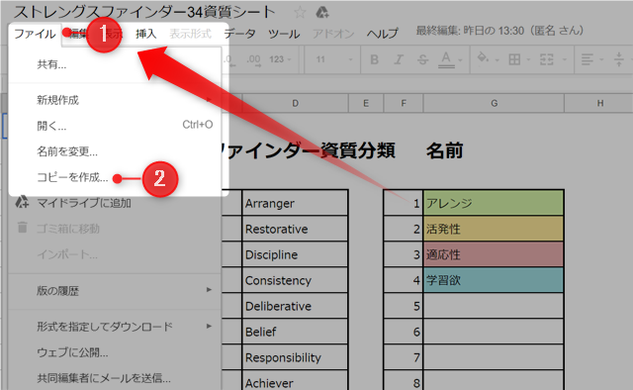Star the spreadsheet with the star icon
Viewport: 633px width, 390px height.
pos(300,13)
